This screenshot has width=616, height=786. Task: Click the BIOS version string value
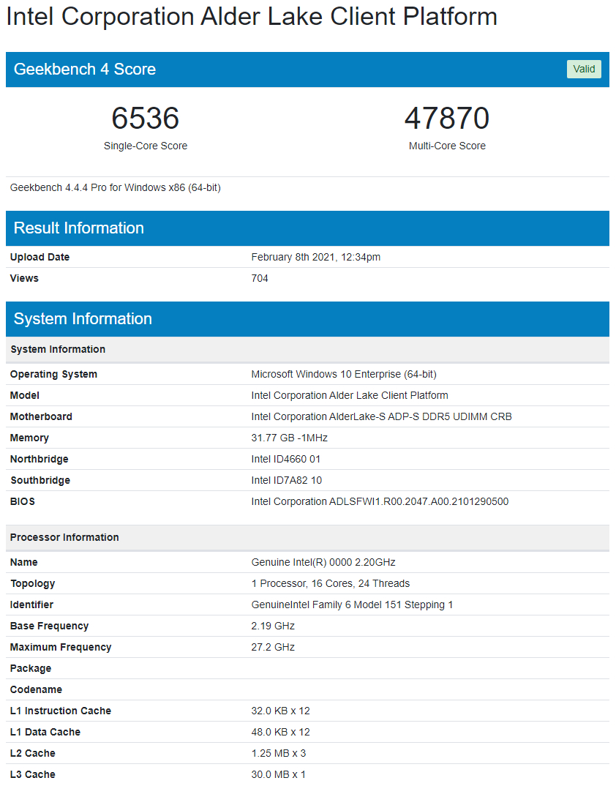tap(380, 502)
